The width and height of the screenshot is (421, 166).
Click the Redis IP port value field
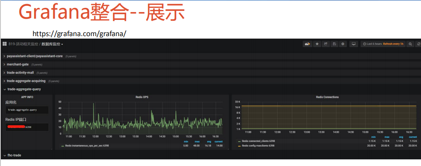27,127
